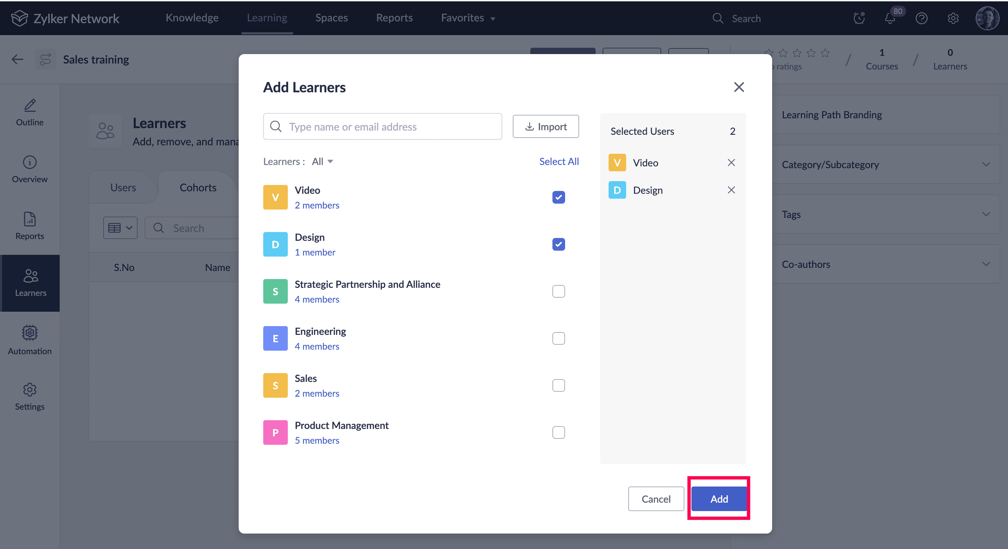Click the Add button

[x=719, y=498]
